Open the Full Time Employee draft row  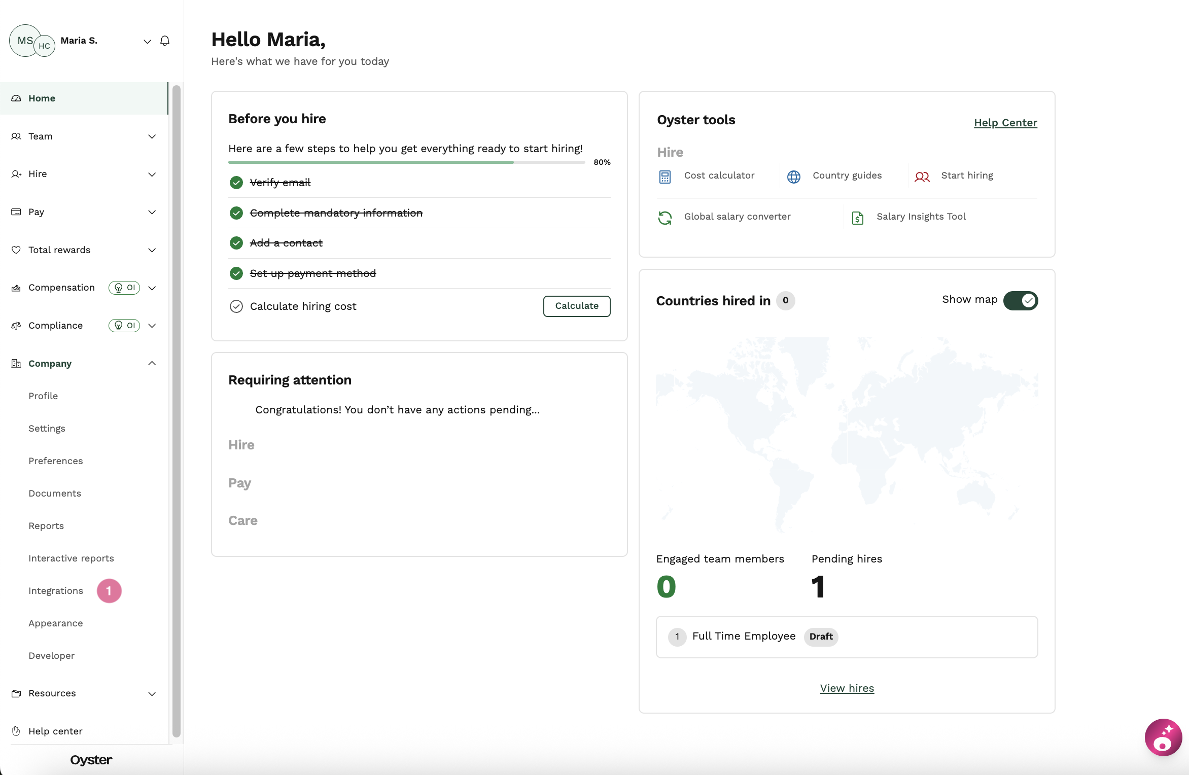847,637
